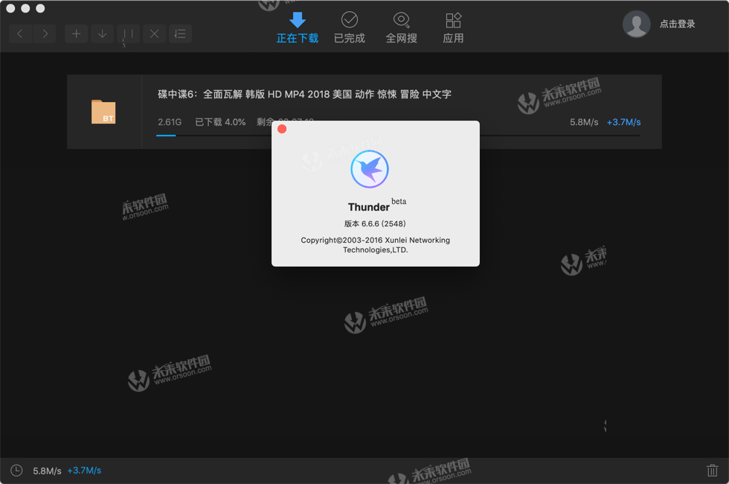The height and width of the screenshot is (484, 729).
Task: Click status bar +3.7M/s acceleration speed
Action: click(x=84, y=471)
